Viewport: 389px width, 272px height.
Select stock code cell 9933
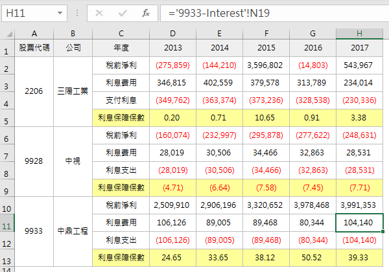[x=34, y=231]
